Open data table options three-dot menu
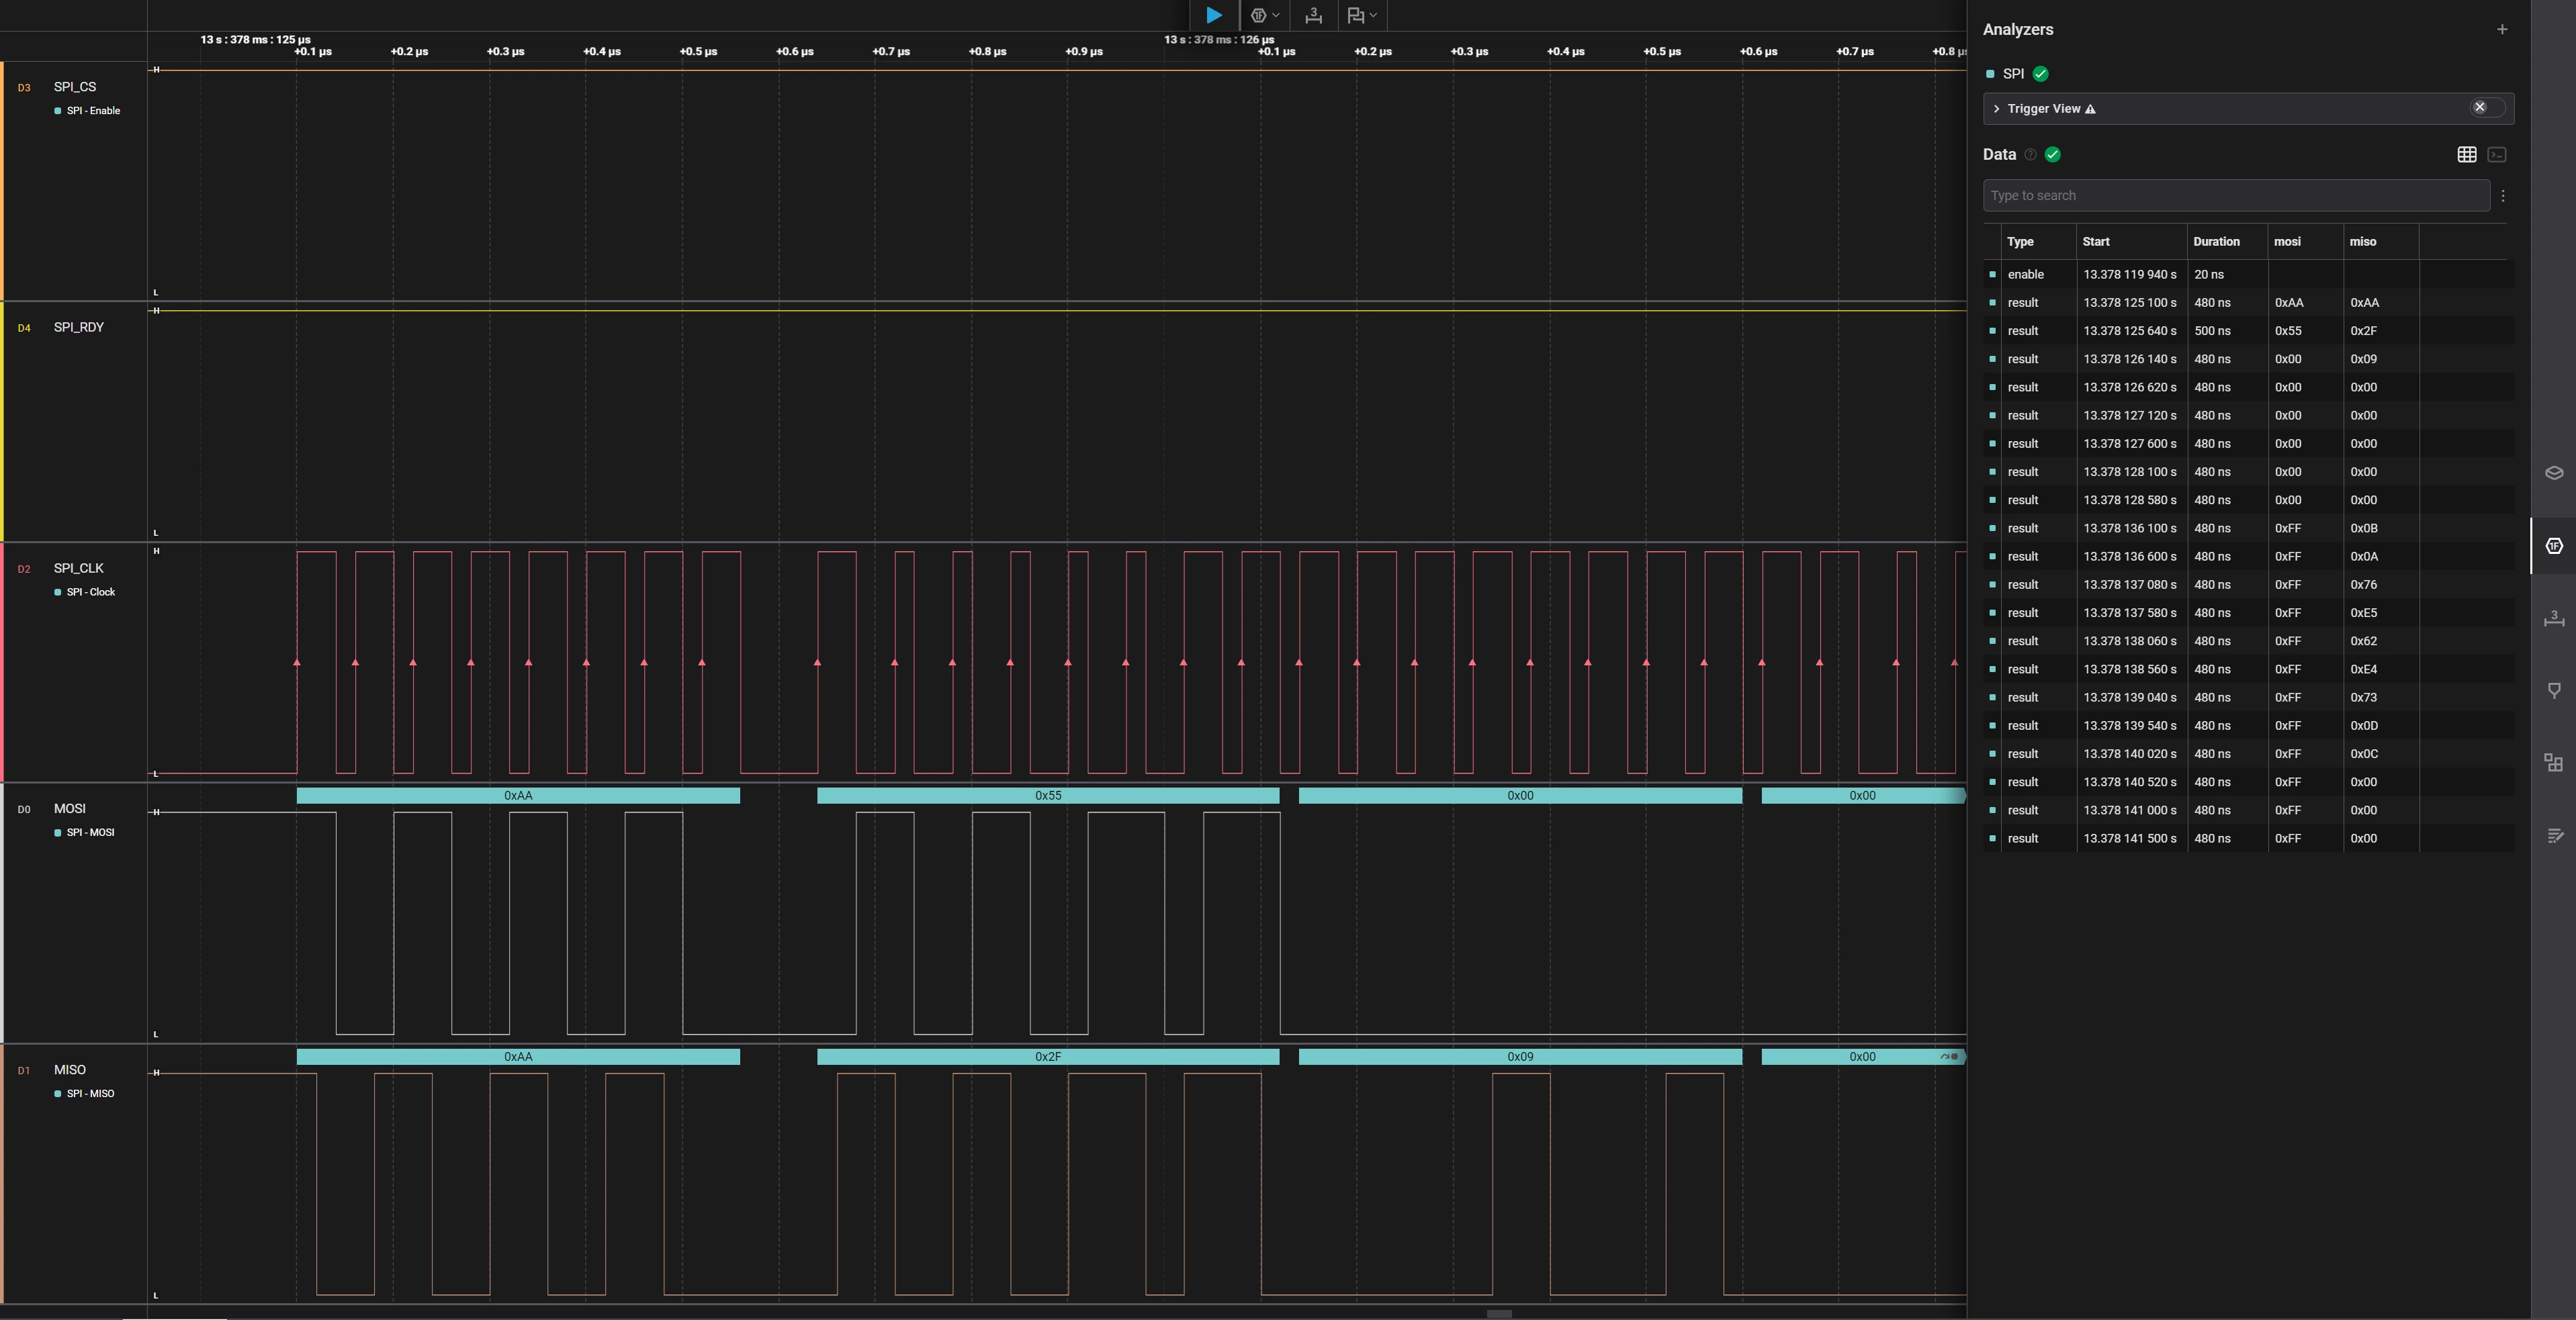This screenshot has width=2576, height=1320. 2503,196
